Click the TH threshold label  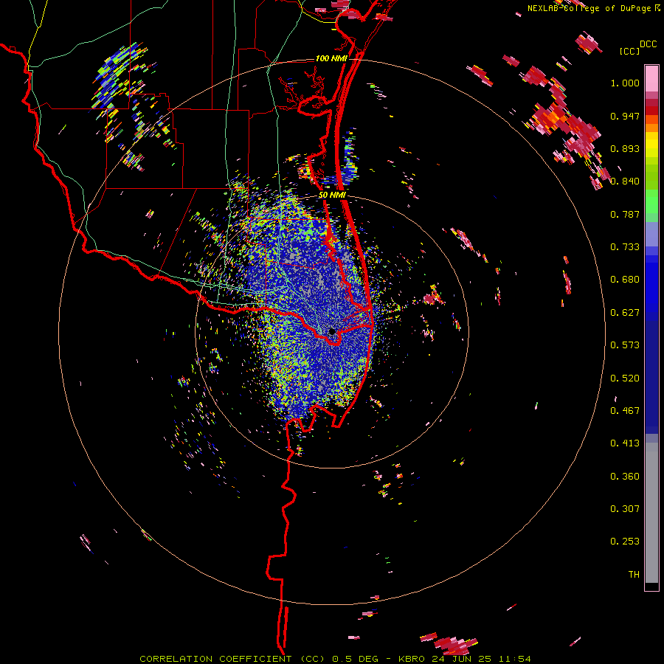634,575
